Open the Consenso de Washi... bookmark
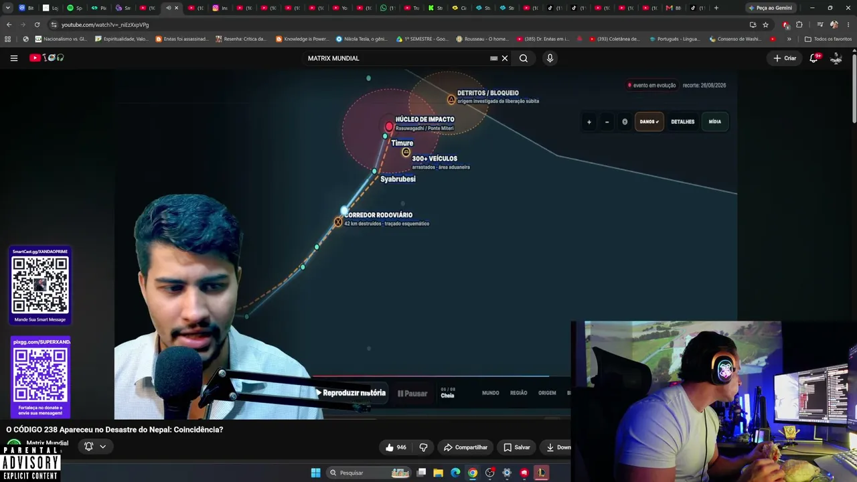This screenshot has width=857, height=482. click(x=734, y=39)
